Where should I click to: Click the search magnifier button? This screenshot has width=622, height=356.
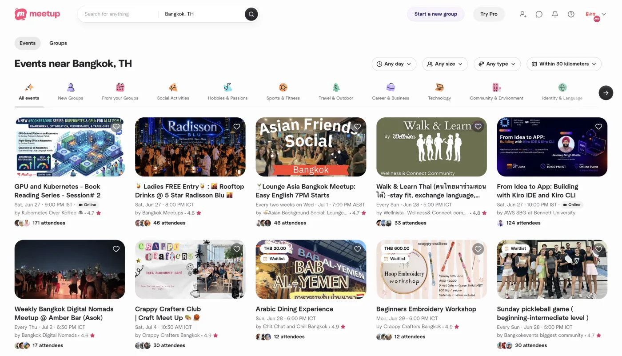[251, 14]
